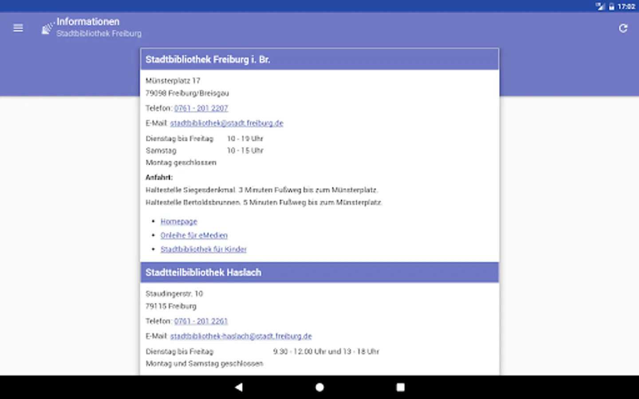The height and width of the screenshot is (399, 639).
Task: Tap the battery icon in status bar
Action: 611,6
